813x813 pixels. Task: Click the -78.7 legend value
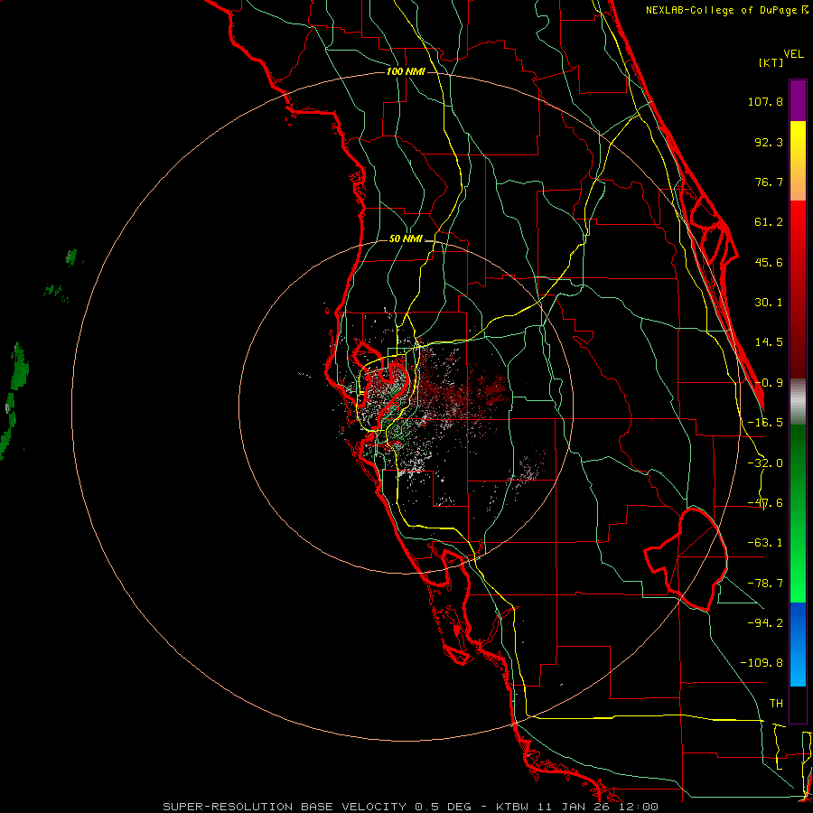(x=765, y=584)
